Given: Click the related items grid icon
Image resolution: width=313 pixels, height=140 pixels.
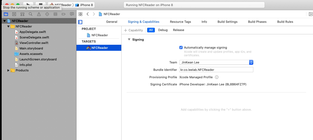Looking at the screenshot, I should point(80,14).
